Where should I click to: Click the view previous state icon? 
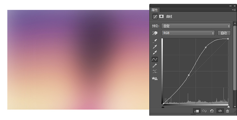click(204, 111)
